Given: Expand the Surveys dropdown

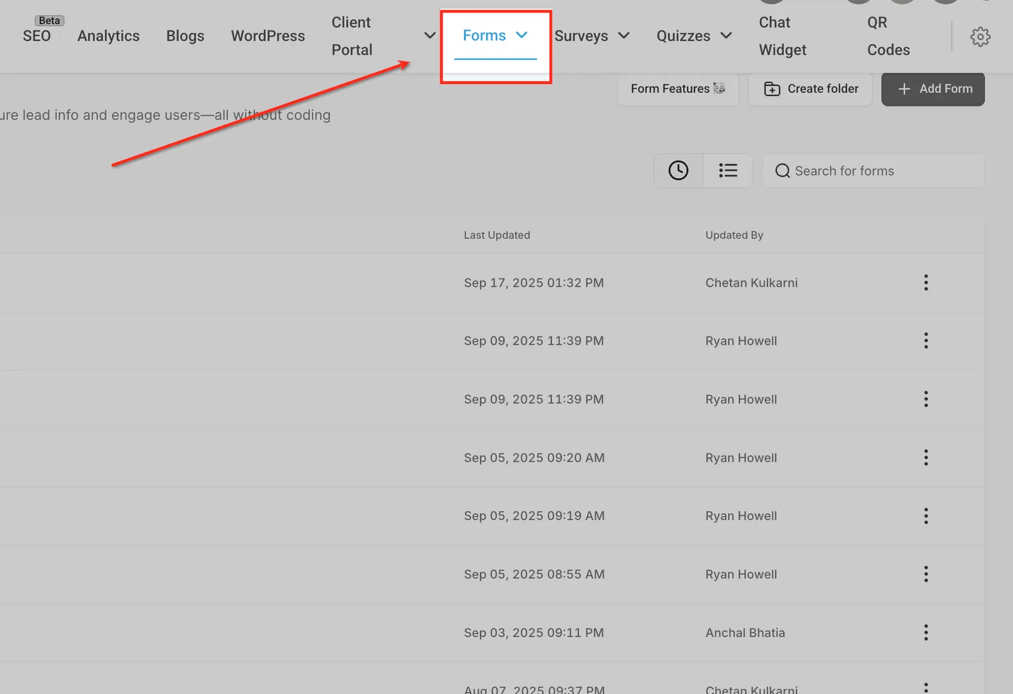Looking at the screenshot, I should (x=592, y=36).
